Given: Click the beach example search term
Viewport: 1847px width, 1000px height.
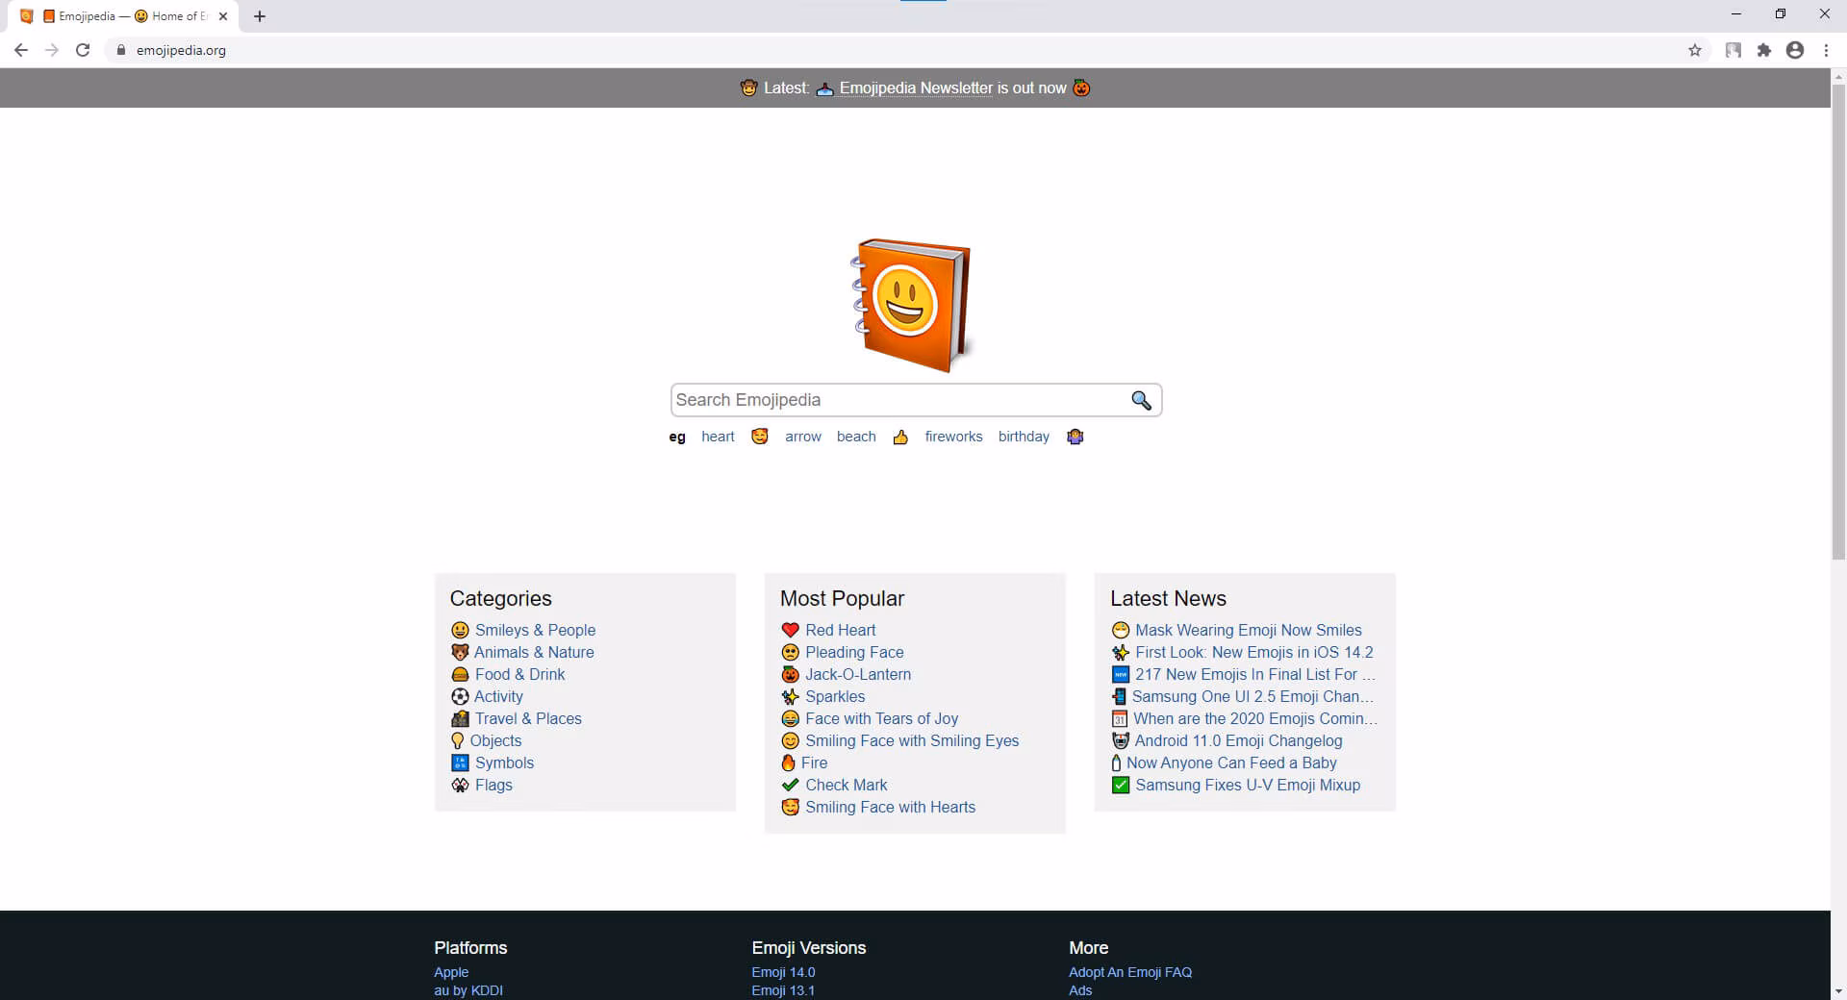Looking at the screenshot, I should (x=856, y=437).
